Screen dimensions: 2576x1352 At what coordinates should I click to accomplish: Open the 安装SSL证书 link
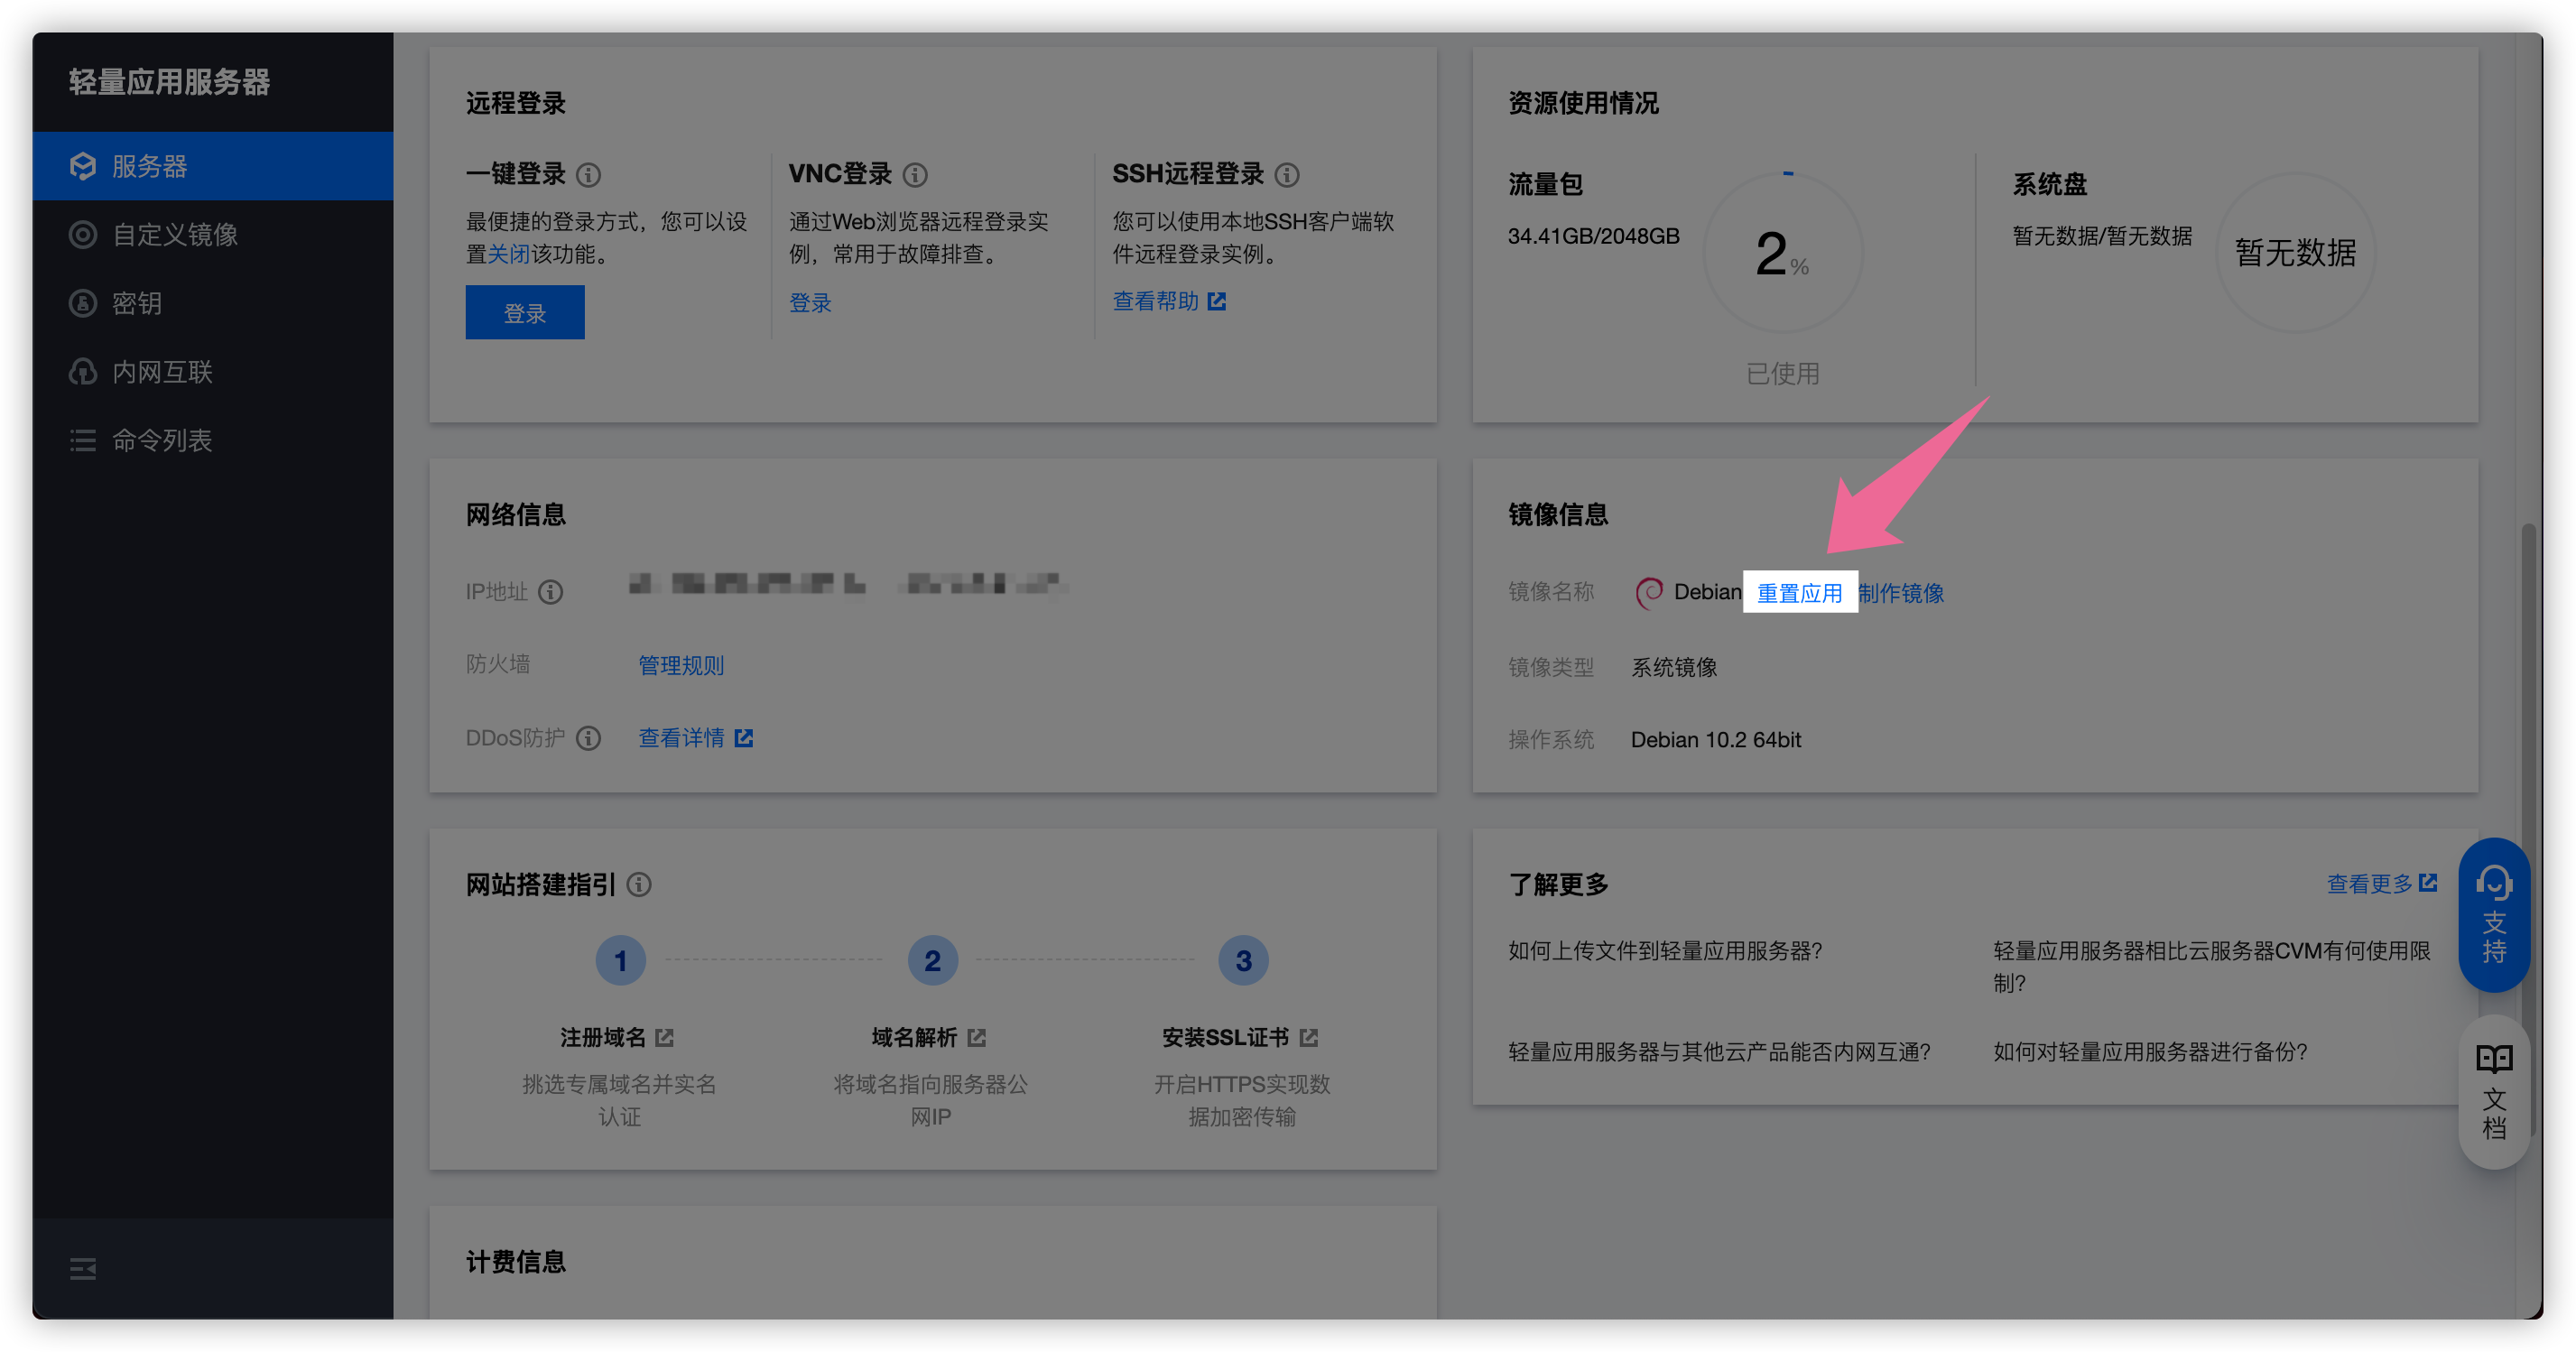[x=1225, y=1038]
